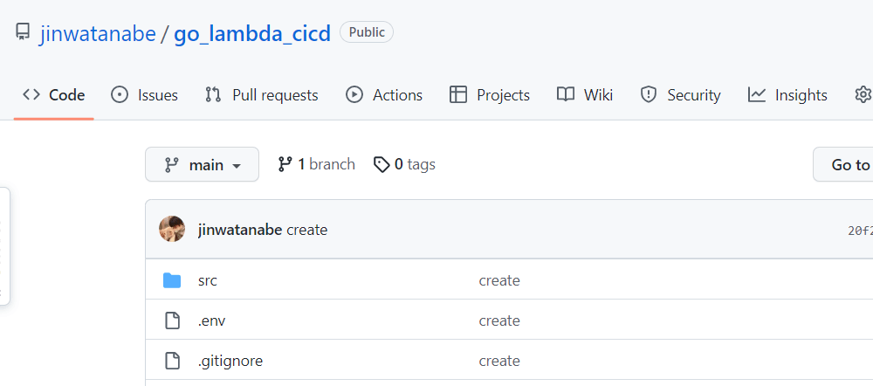View the 1 branch link
The image size is (873, 386).
(x=316, y=164)
